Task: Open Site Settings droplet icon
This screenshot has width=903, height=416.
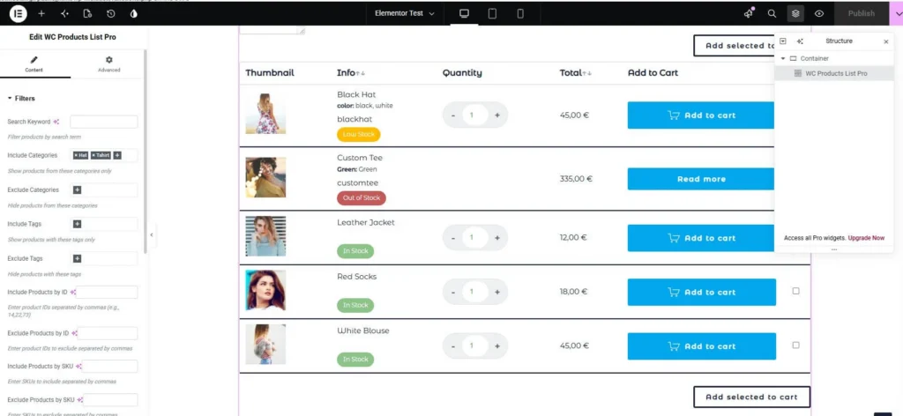Action: 134,13
